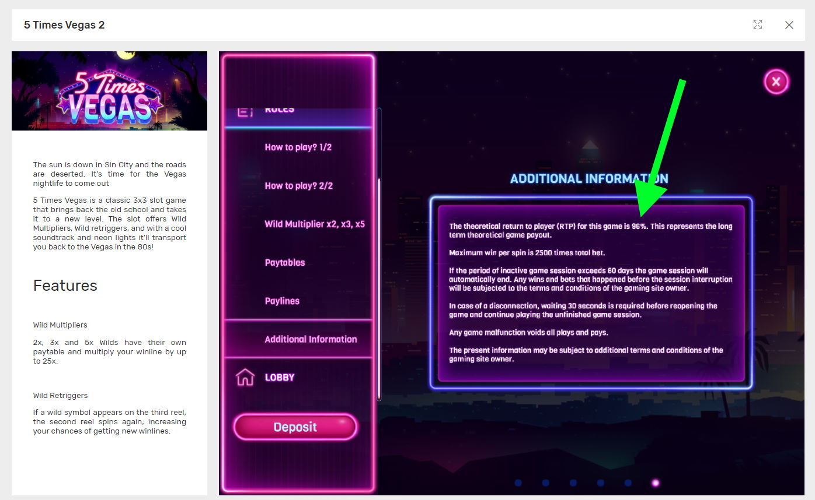Jump to second page indicator dot
815x500 pixels.
point(545,483)
